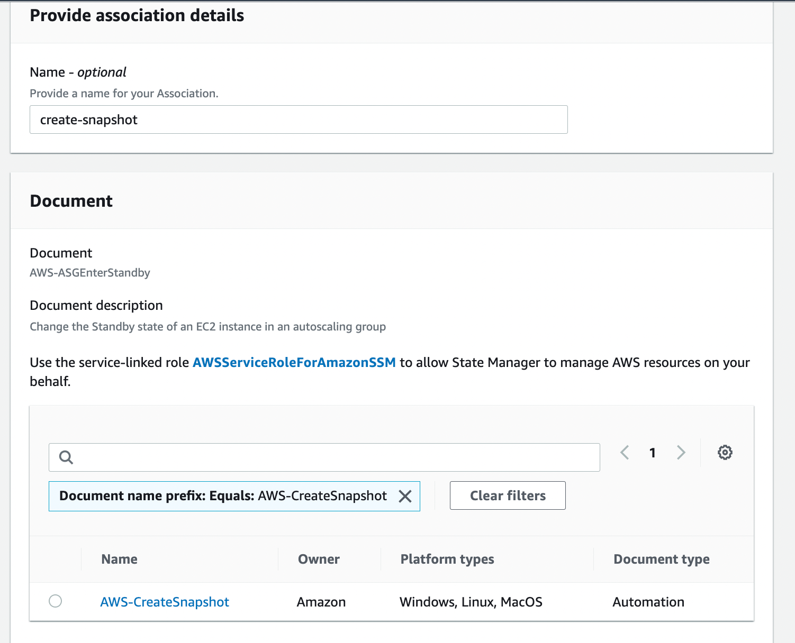Focus the document search field

(324, 457)
